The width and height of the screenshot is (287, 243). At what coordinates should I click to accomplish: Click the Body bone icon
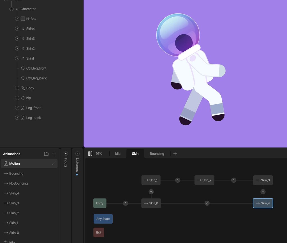click(23, 88)
